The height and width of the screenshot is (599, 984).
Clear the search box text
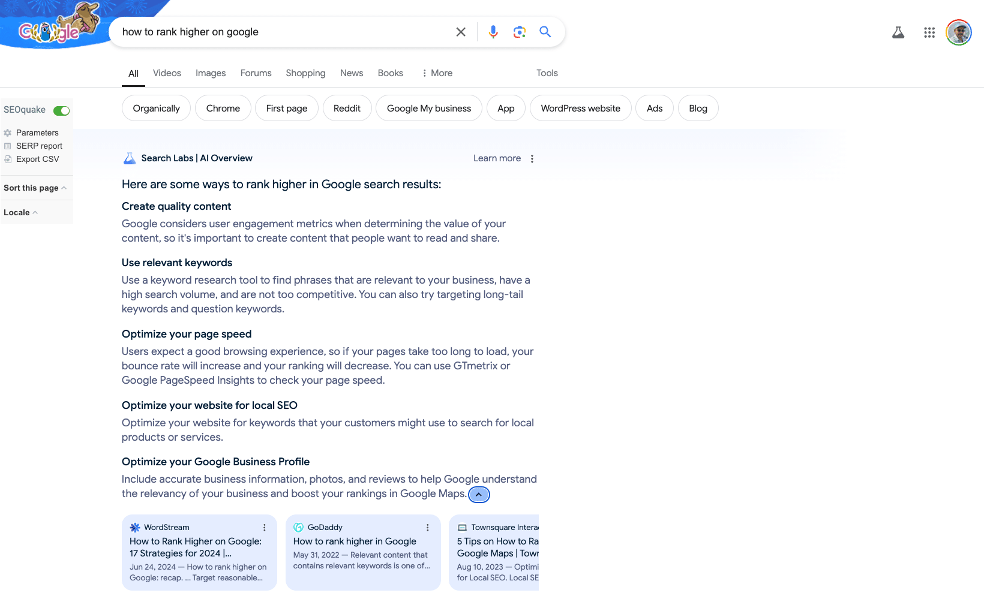[461, 32]
